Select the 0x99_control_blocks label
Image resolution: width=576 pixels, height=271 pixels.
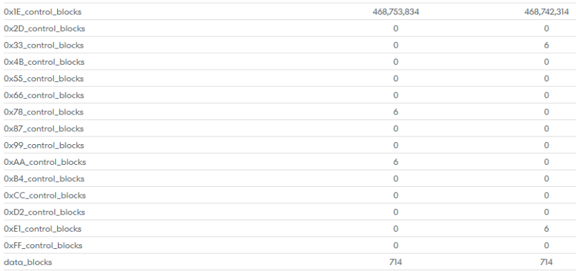pyautogui.click(x=43, y=145)
